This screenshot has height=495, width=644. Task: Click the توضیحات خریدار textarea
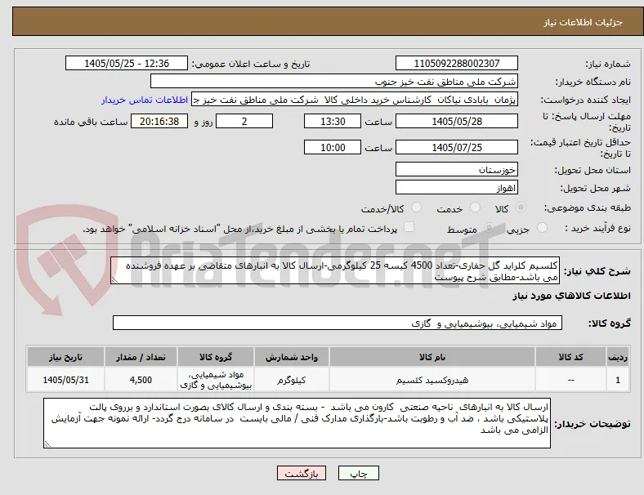297,423
